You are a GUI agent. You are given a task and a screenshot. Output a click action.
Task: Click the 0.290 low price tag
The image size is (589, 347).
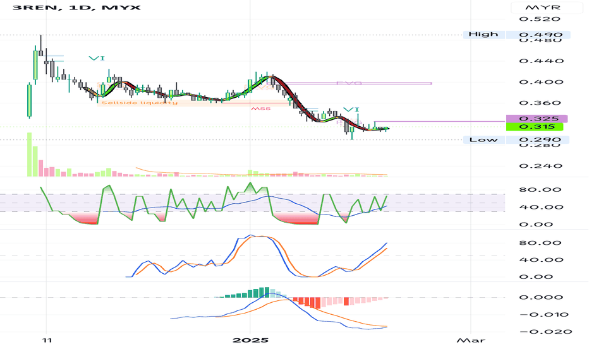point(538,140)
